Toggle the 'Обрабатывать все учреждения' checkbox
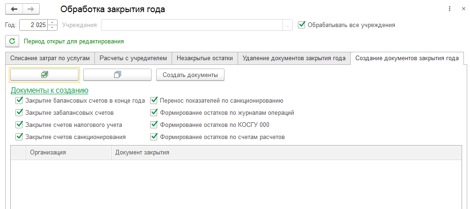The width and height of the screenshot is (470, 209). point(302,25)
